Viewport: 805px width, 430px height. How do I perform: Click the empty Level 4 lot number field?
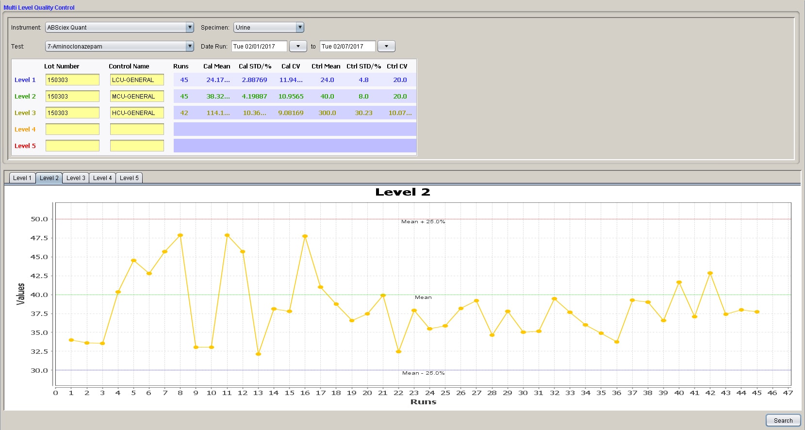[72, 130]
